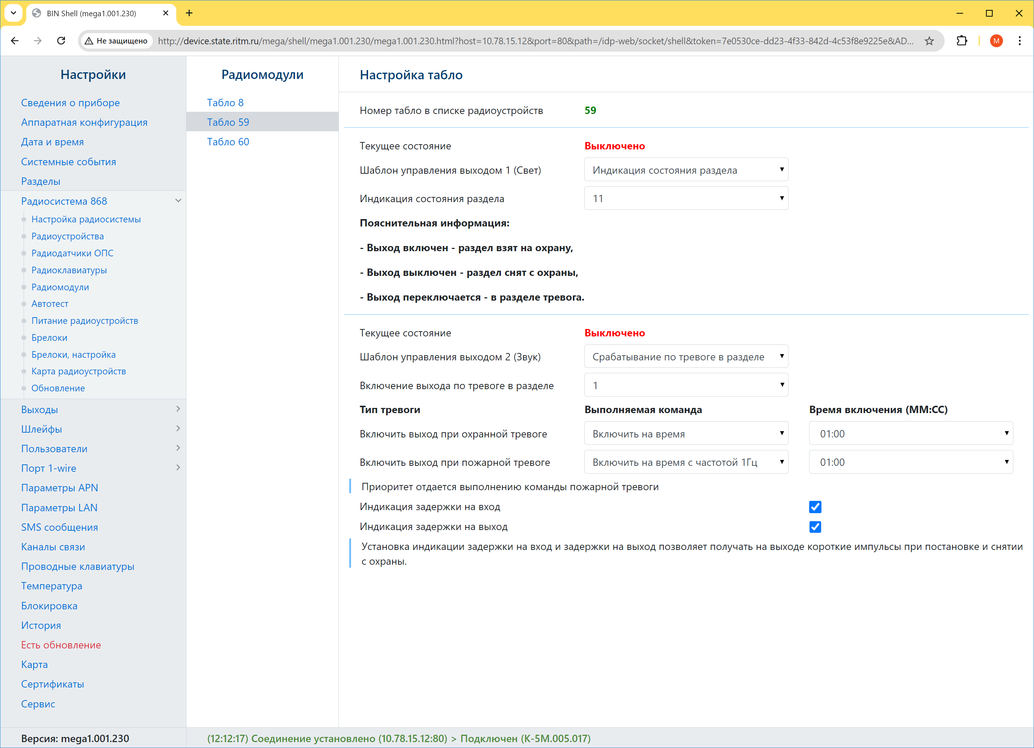
Task: Open the fire alarm activation time dropdown
Action: tap(910, 462)
